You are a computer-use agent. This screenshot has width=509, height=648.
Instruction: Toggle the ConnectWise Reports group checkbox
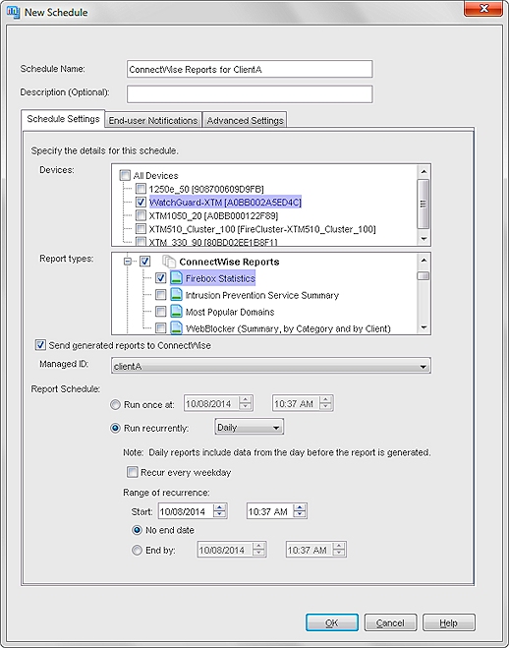(144, 262)
